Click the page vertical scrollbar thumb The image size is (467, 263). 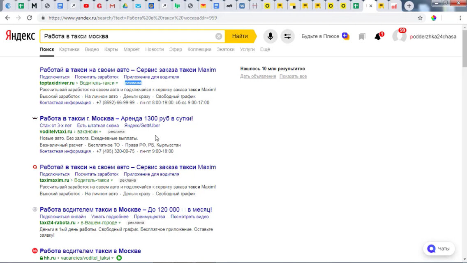tap(465, 48)
